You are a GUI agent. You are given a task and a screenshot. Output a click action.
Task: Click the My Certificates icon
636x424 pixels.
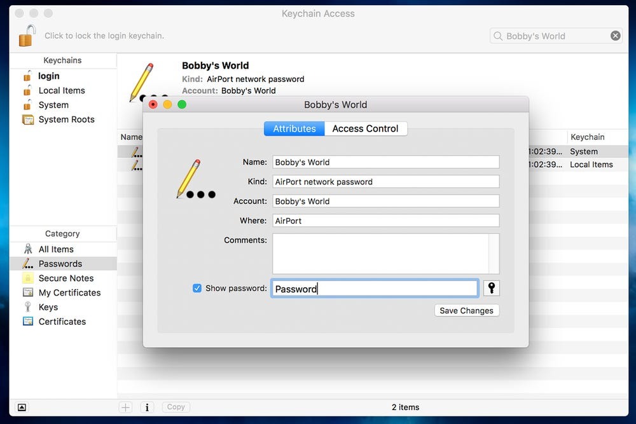28,292
